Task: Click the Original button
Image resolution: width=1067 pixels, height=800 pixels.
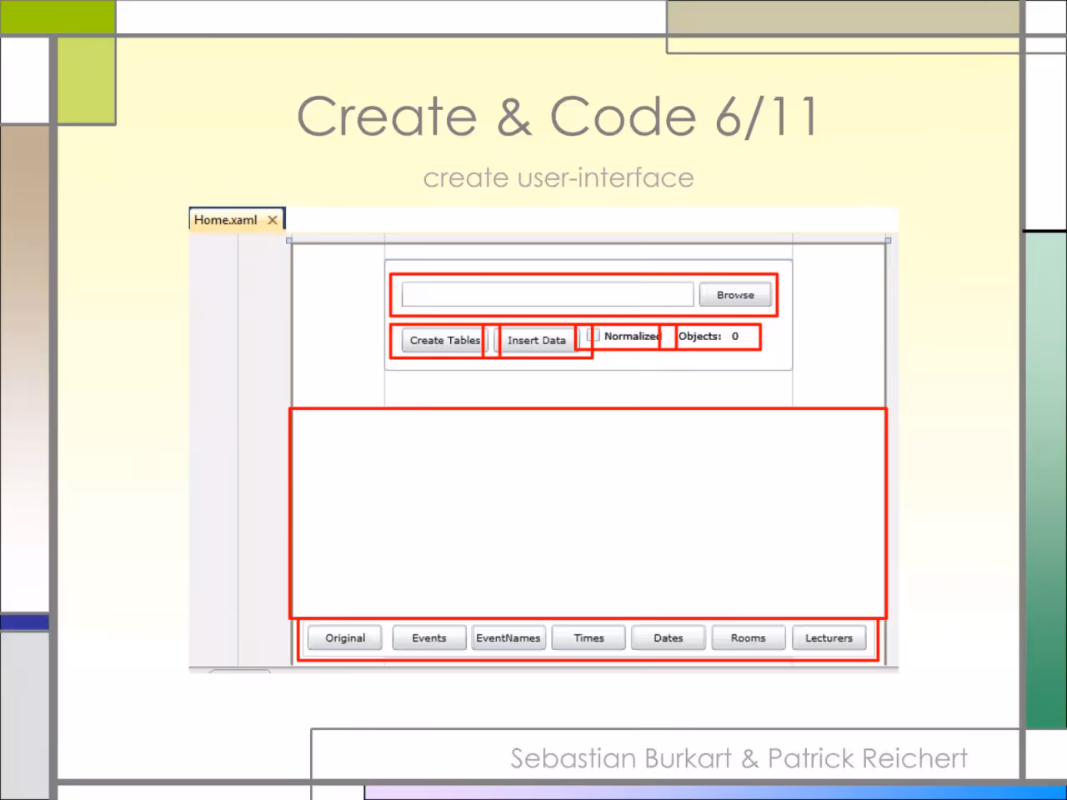Action: pyautogui.click(x=345, y=637)
